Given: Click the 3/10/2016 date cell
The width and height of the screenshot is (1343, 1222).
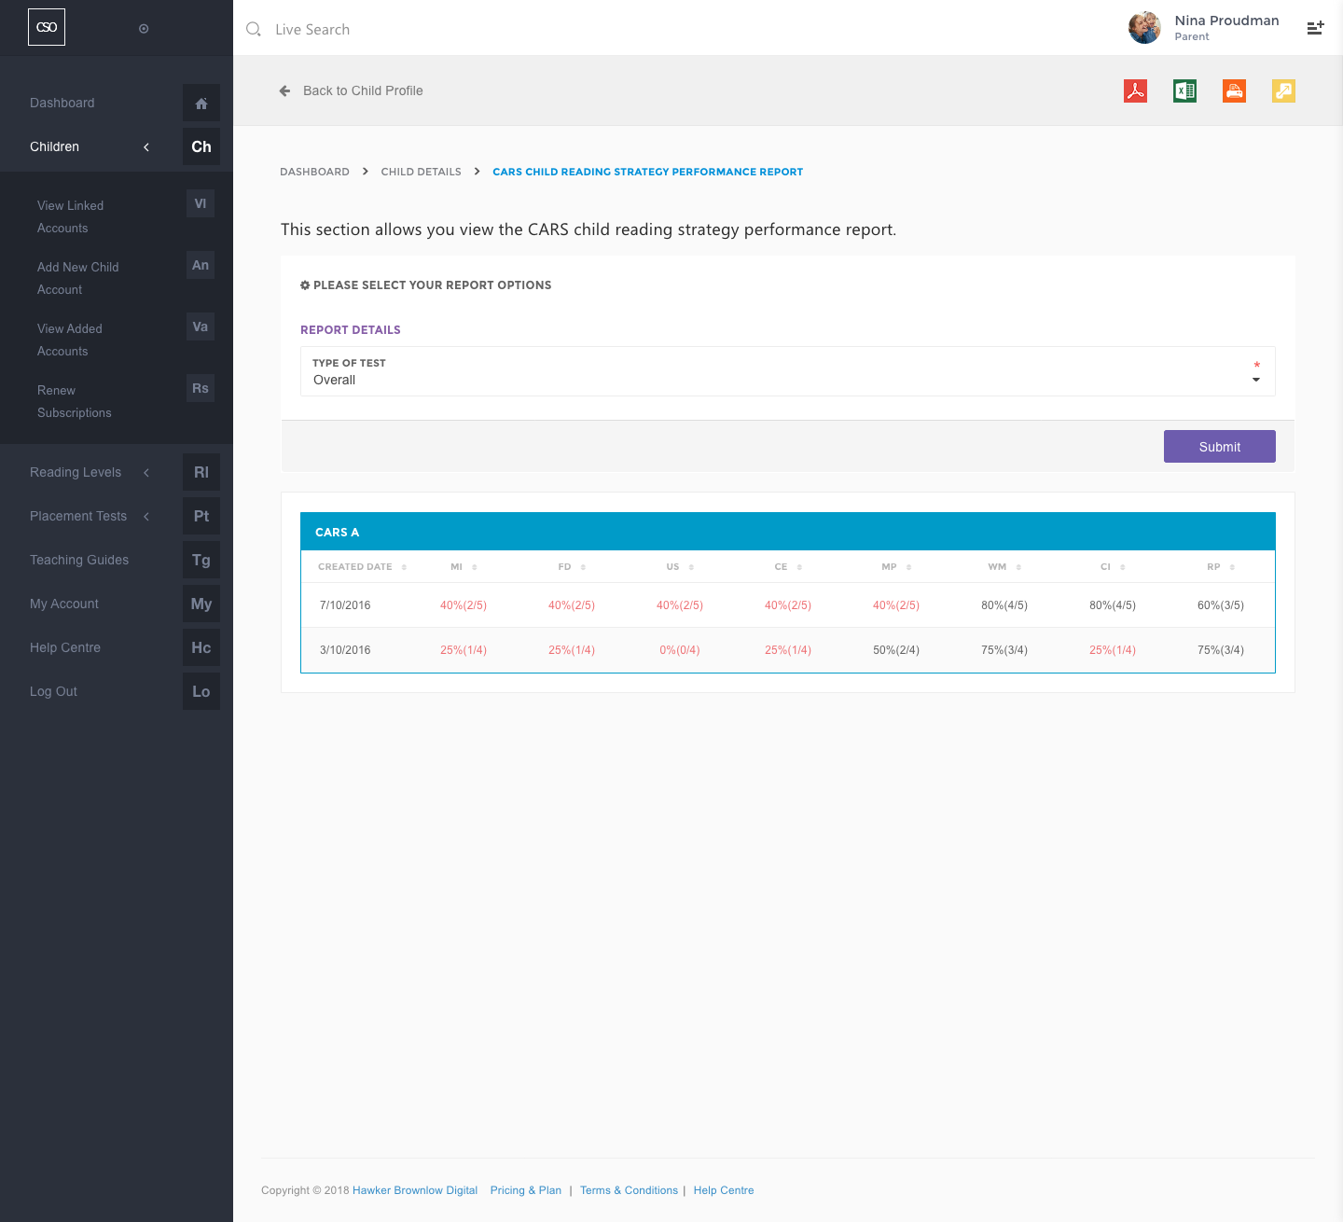Looking at the screenshot, I should 345,650.
